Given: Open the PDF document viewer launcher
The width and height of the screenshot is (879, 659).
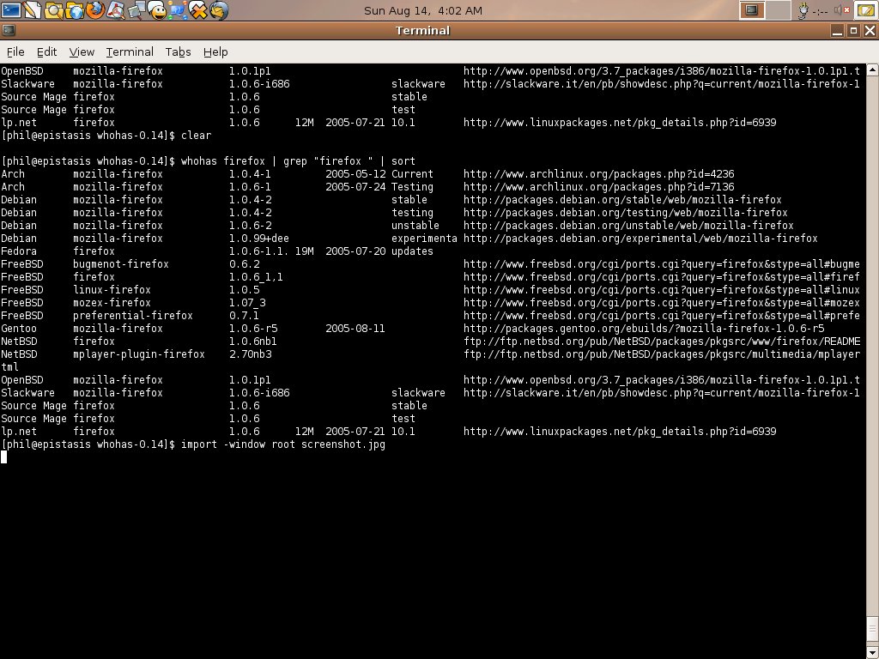Looking at the screenshot, I should coord(116,9).
